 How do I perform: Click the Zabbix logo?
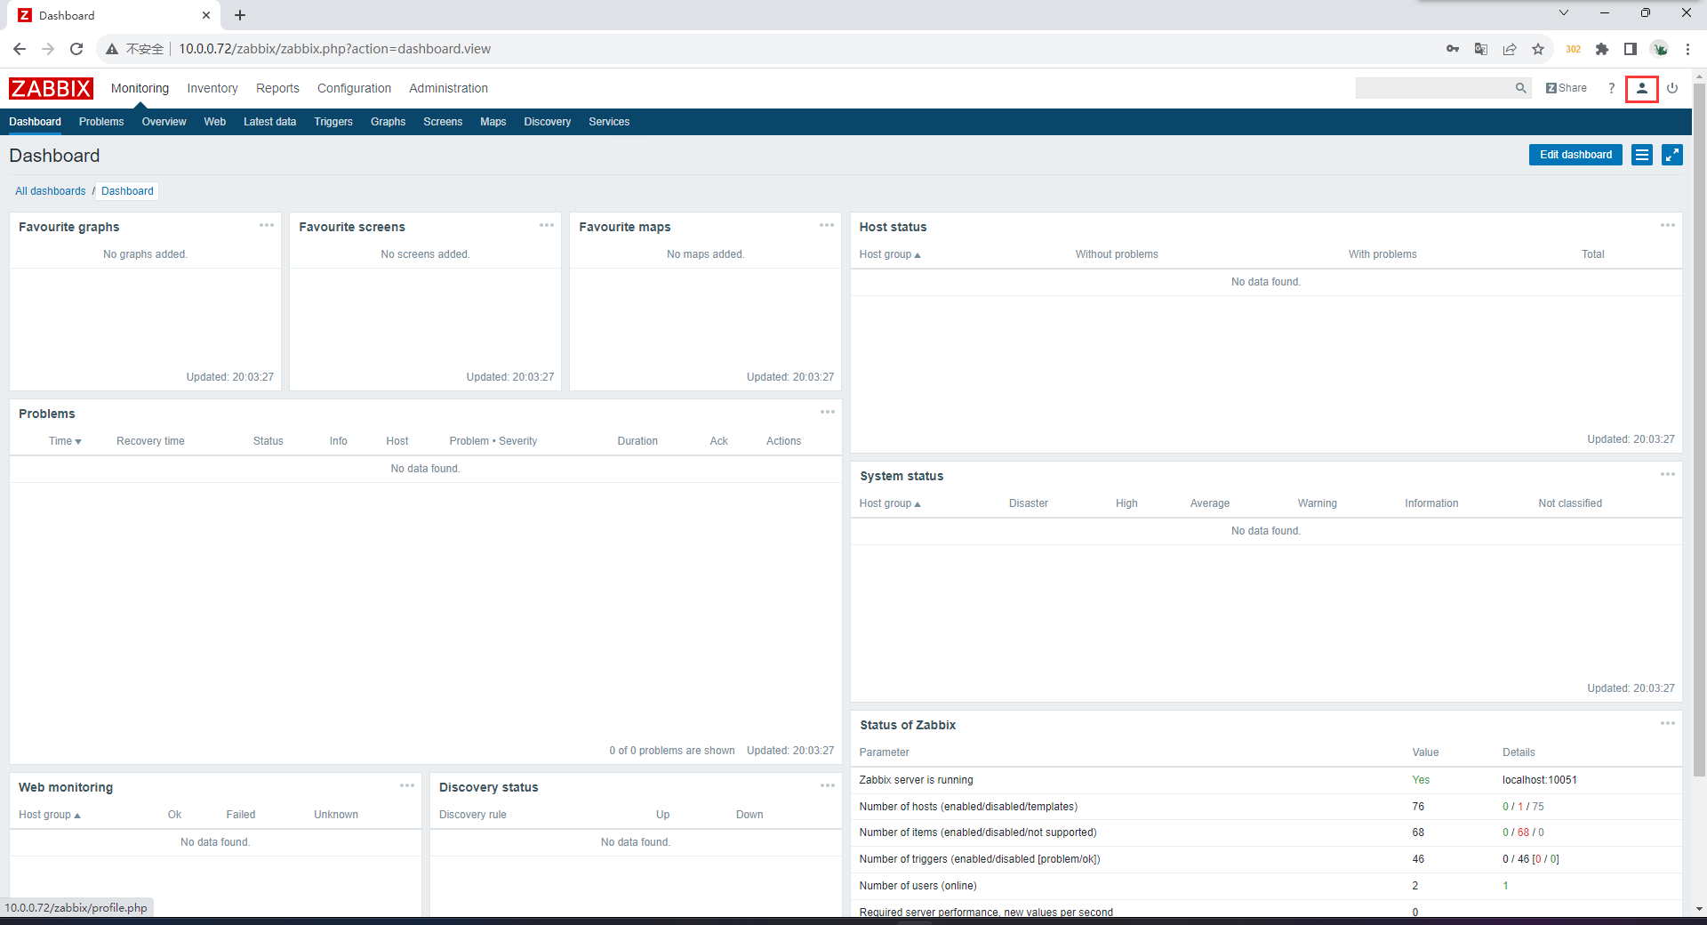(x=51, y=88)
